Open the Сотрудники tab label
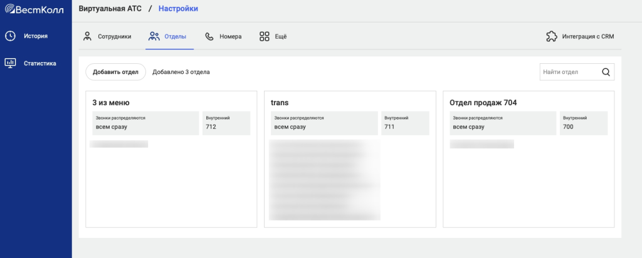Viewport: 642px width, 258px height. tap(114, 36)
